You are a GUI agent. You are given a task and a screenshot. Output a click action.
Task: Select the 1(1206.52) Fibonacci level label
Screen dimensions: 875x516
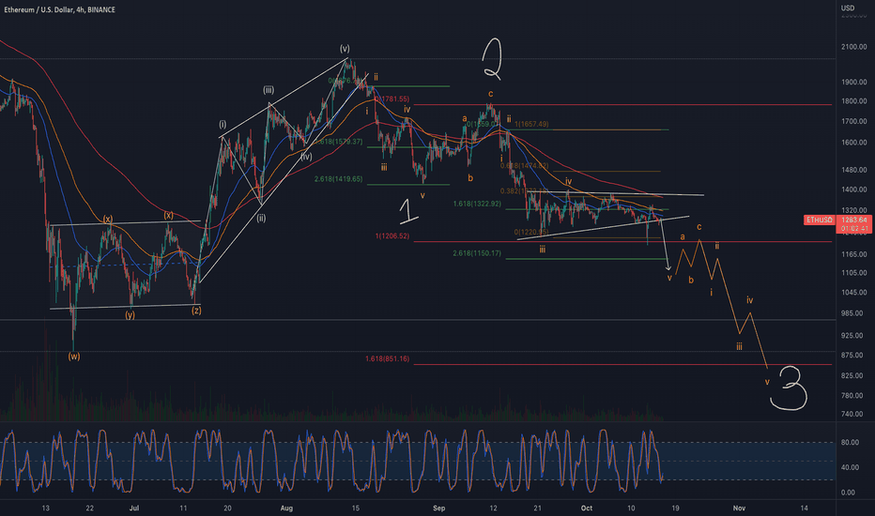pyautogui.click(x=392, y=236)
